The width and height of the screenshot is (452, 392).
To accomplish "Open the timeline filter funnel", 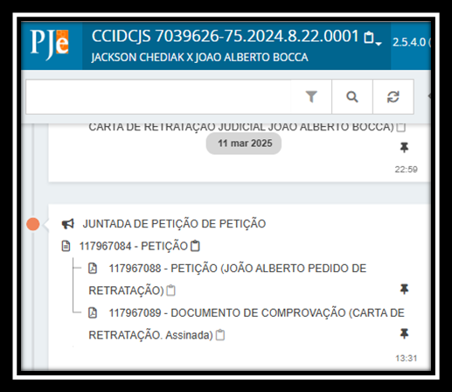I will click(x=311, y=97).
